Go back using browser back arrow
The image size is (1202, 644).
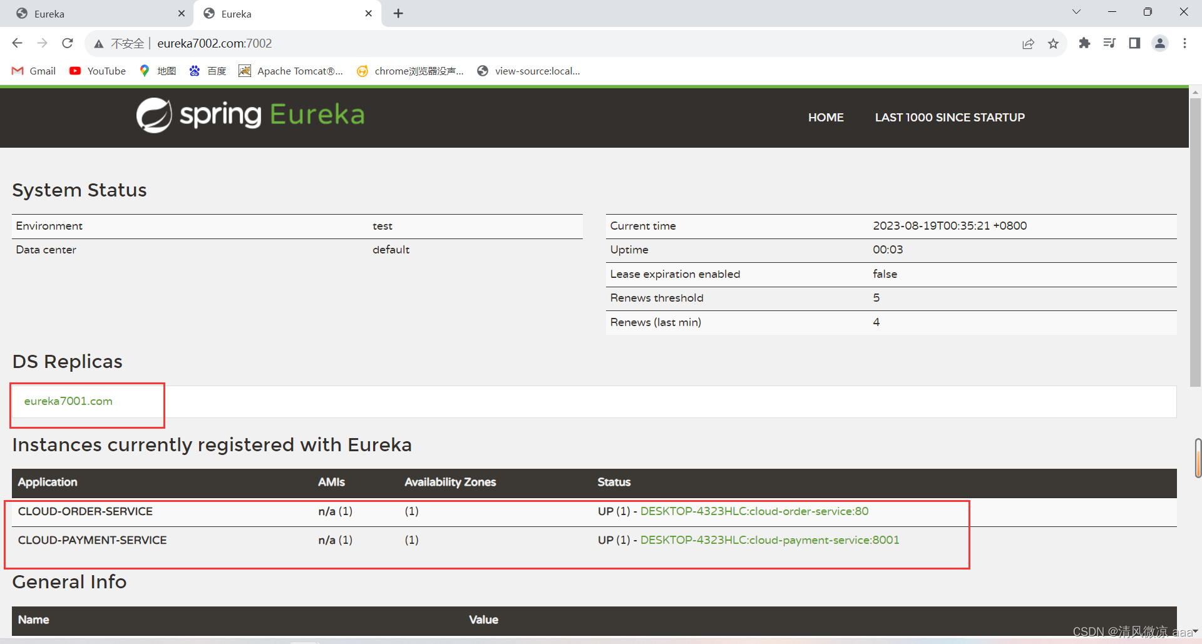pos(18,43)
